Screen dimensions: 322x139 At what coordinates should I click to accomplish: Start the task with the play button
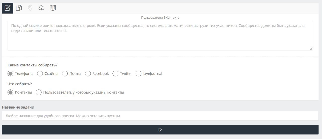point(160,130)
